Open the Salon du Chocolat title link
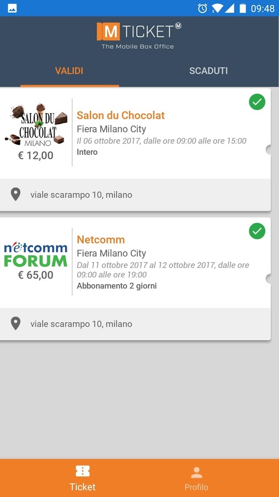Image resolution: width=279 pixels, height=497 pixels. [x=121, y=115]
